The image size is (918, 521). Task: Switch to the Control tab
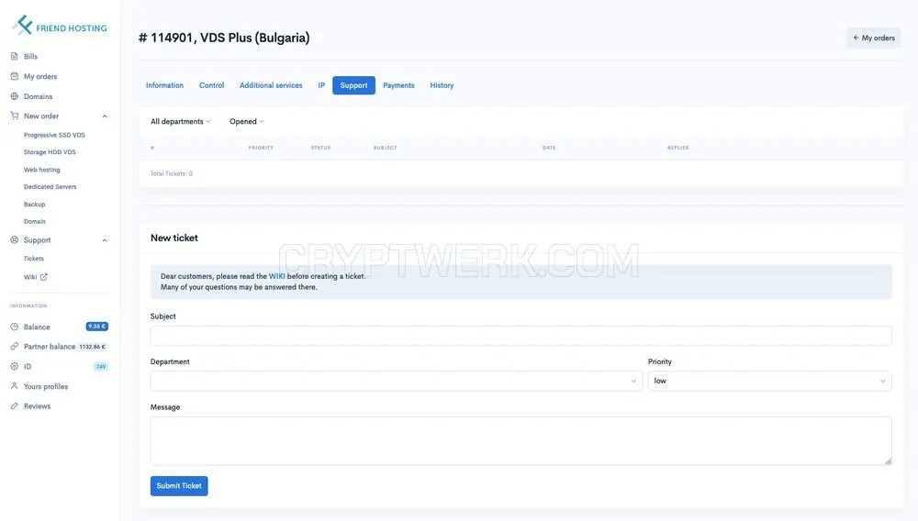211,85
